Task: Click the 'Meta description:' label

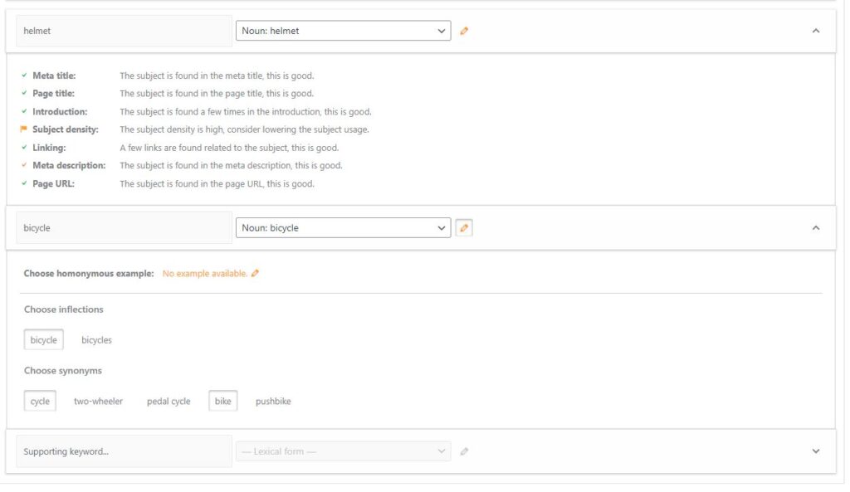Action: (x=69, y=165)
